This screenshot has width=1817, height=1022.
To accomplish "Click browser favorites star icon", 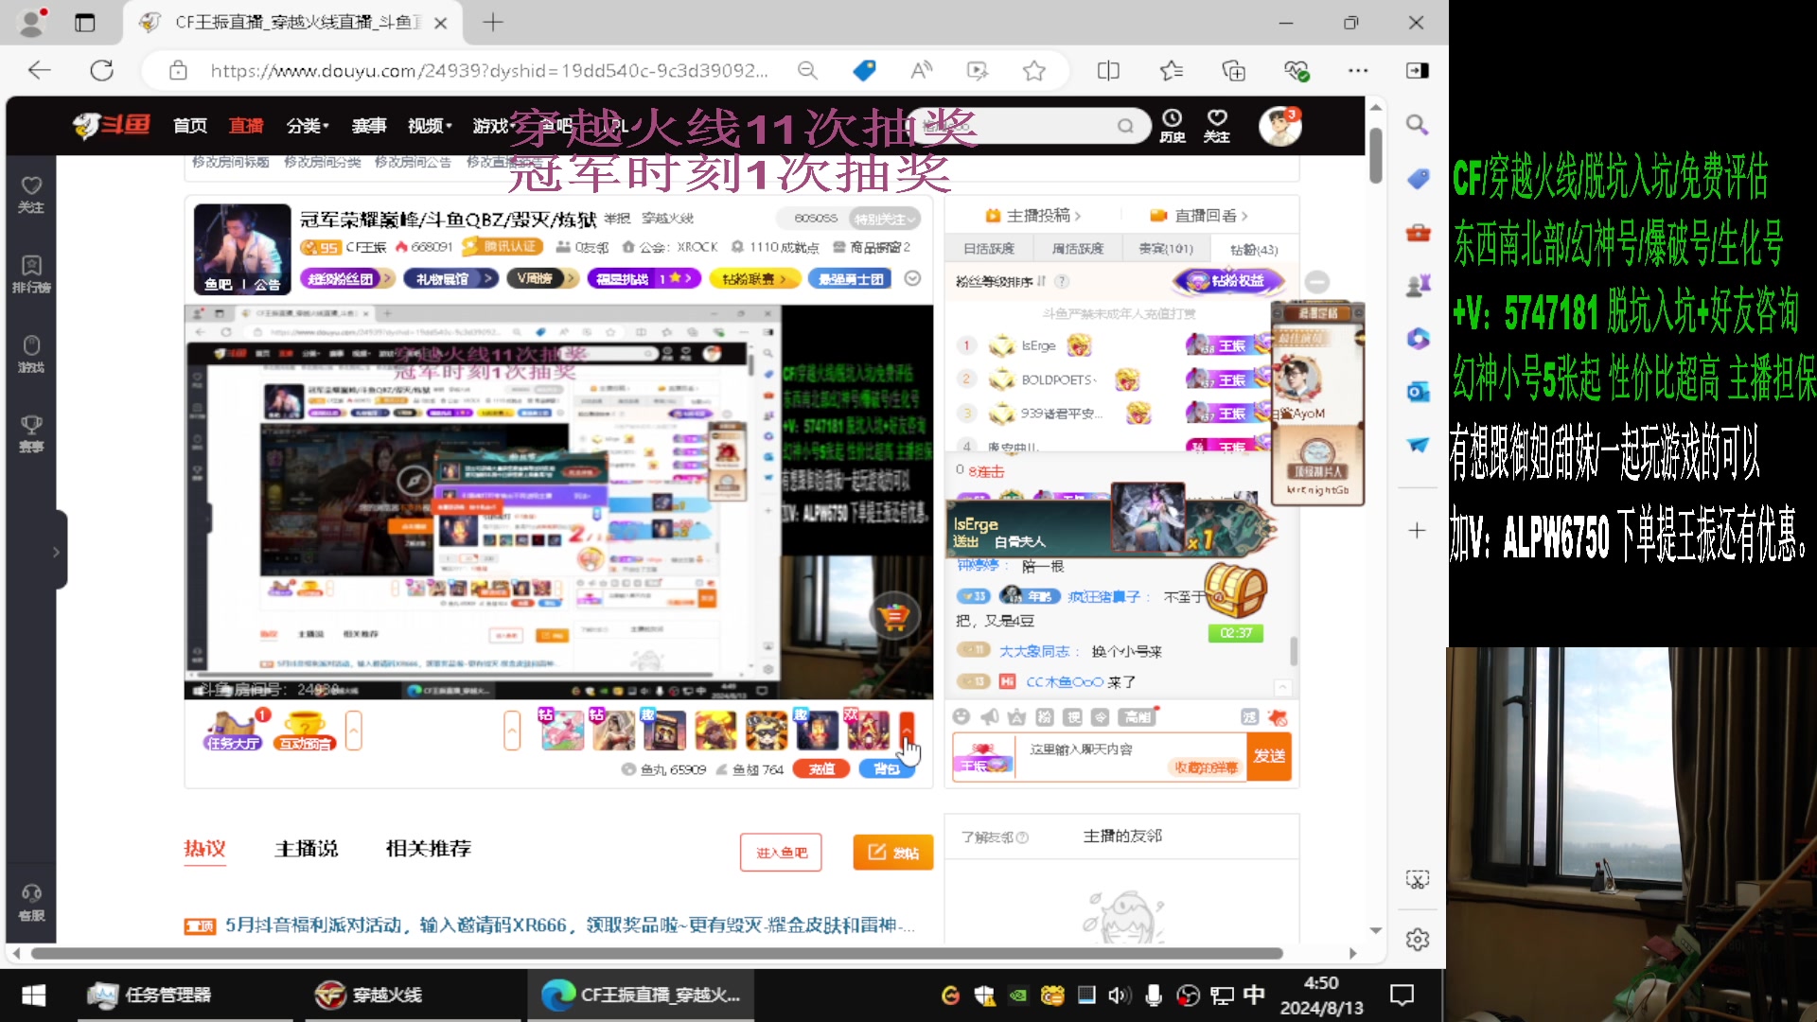I will click(x=1033, y=70).
